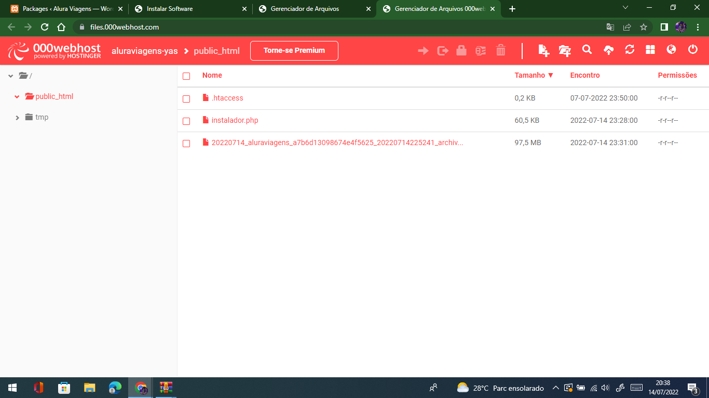The width and height of the screenshot is (709, 398).
Task: Close the Instalar Software tab
Action: pos(244,9)
